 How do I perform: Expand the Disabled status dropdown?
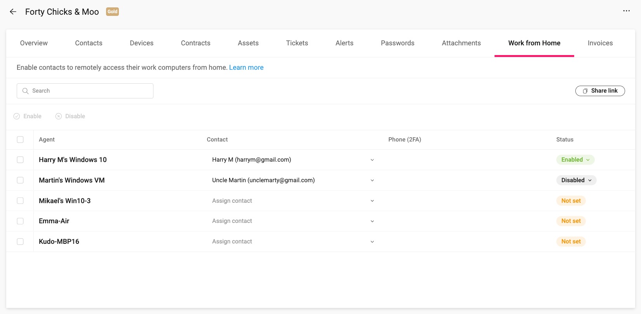coord(576,180)
